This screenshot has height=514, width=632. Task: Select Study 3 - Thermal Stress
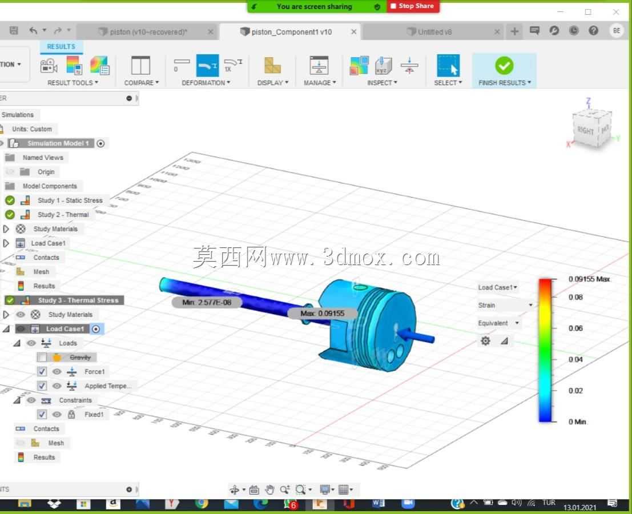pyautogui.click(x=78, y=300)
